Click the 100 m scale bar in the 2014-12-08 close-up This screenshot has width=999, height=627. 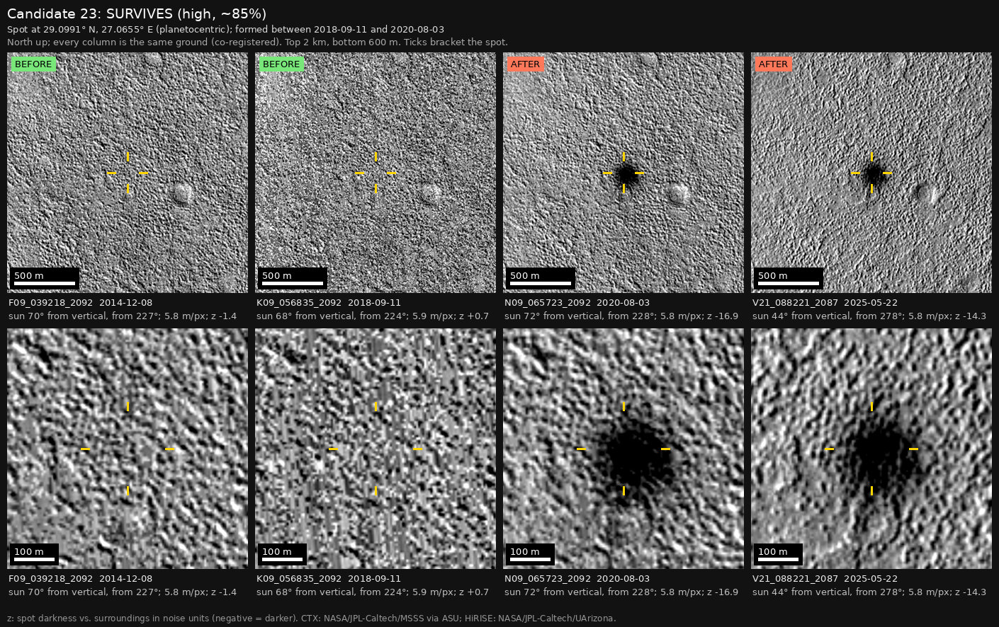click(x=35, y=555)
